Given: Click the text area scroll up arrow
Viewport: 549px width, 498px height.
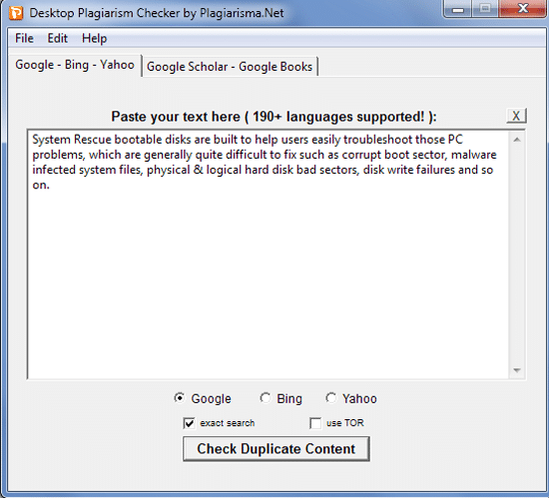Looking at the screenshot, I should (517, 140).
